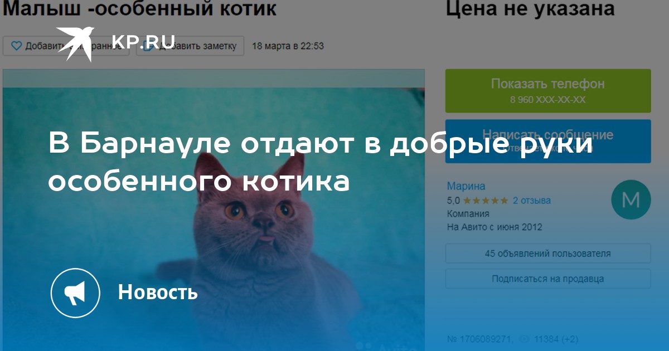This screenshot has height=351, width=669.
Task: Click the megaphone news icon
Action: pos(75,292)
